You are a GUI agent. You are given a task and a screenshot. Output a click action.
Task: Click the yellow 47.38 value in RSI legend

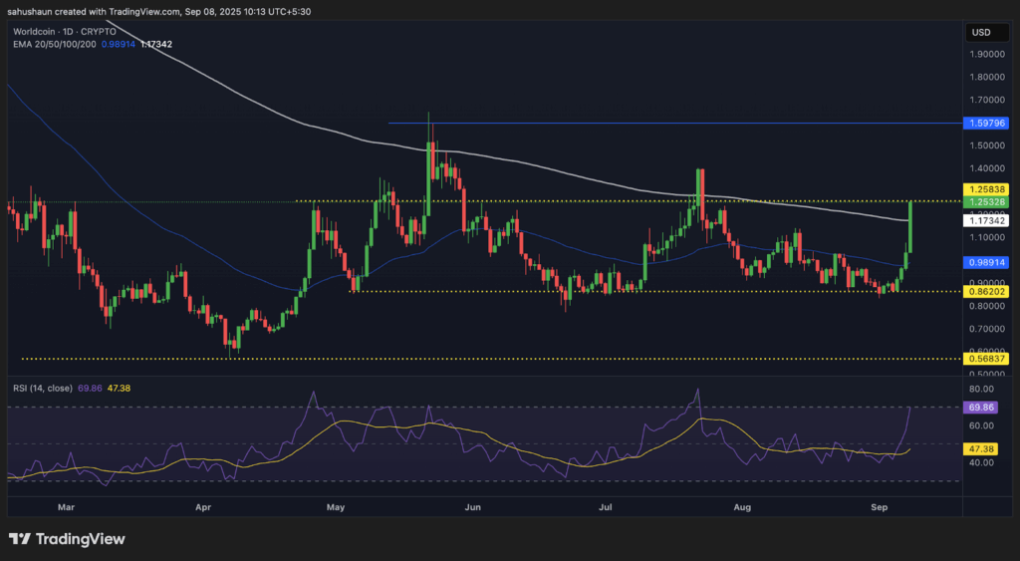pos(119,388)
